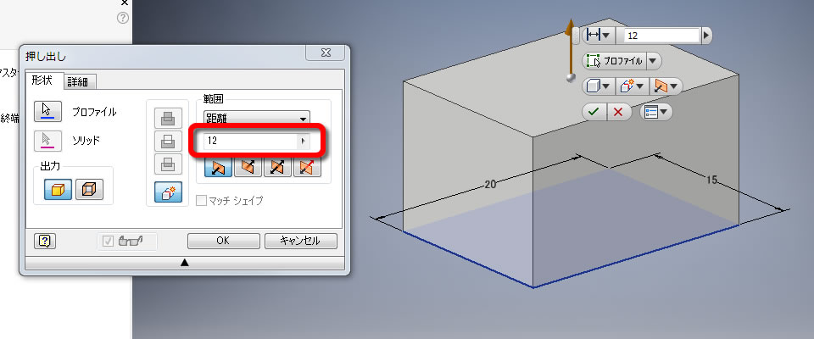Image resolution: width=814 pixels, height=339 pixels.
Task: Select the Solid arrow picker button
Action: pos(47,140)
